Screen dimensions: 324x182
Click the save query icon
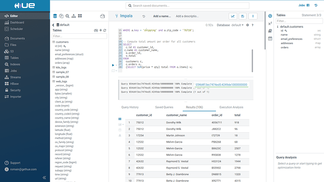coord(243,16)
